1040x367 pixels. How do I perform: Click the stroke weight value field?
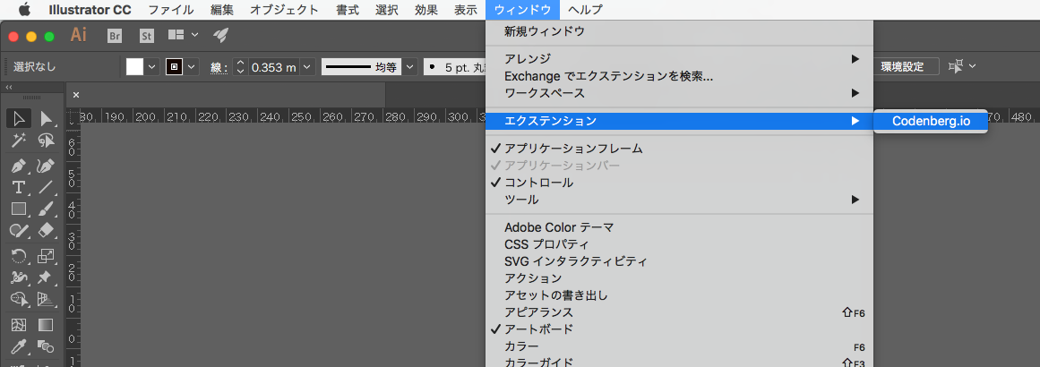(272, 67)
